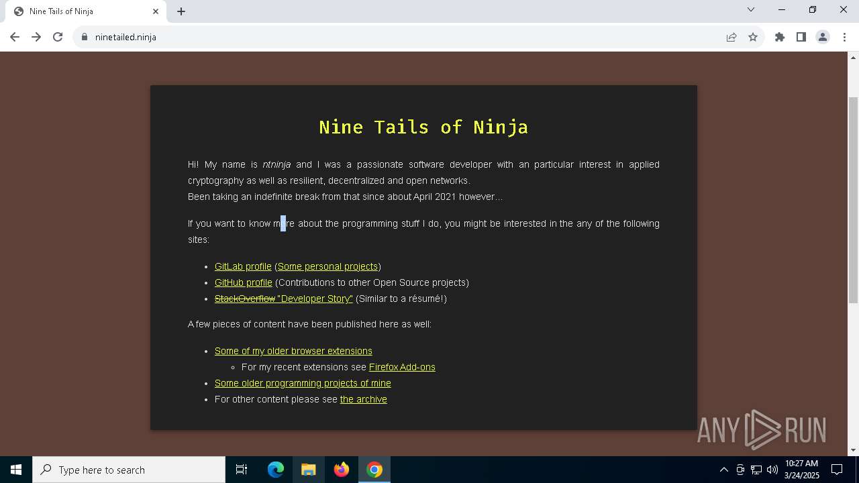This screenshot has width=859, height=483.
Task: Expand the tab search chevron
Action: pos(751,9)
